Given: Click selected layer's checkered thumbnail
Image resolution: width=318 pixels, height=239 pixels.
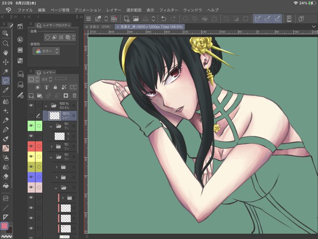Looking at the screenshot, I should 55,116.
